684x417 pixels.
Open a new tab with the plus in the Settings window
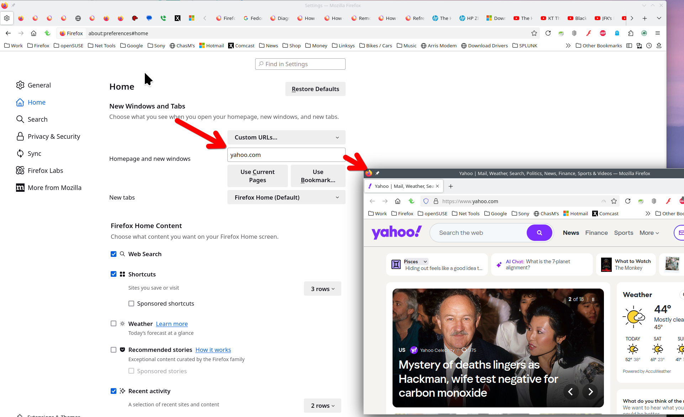coord(644,18)
